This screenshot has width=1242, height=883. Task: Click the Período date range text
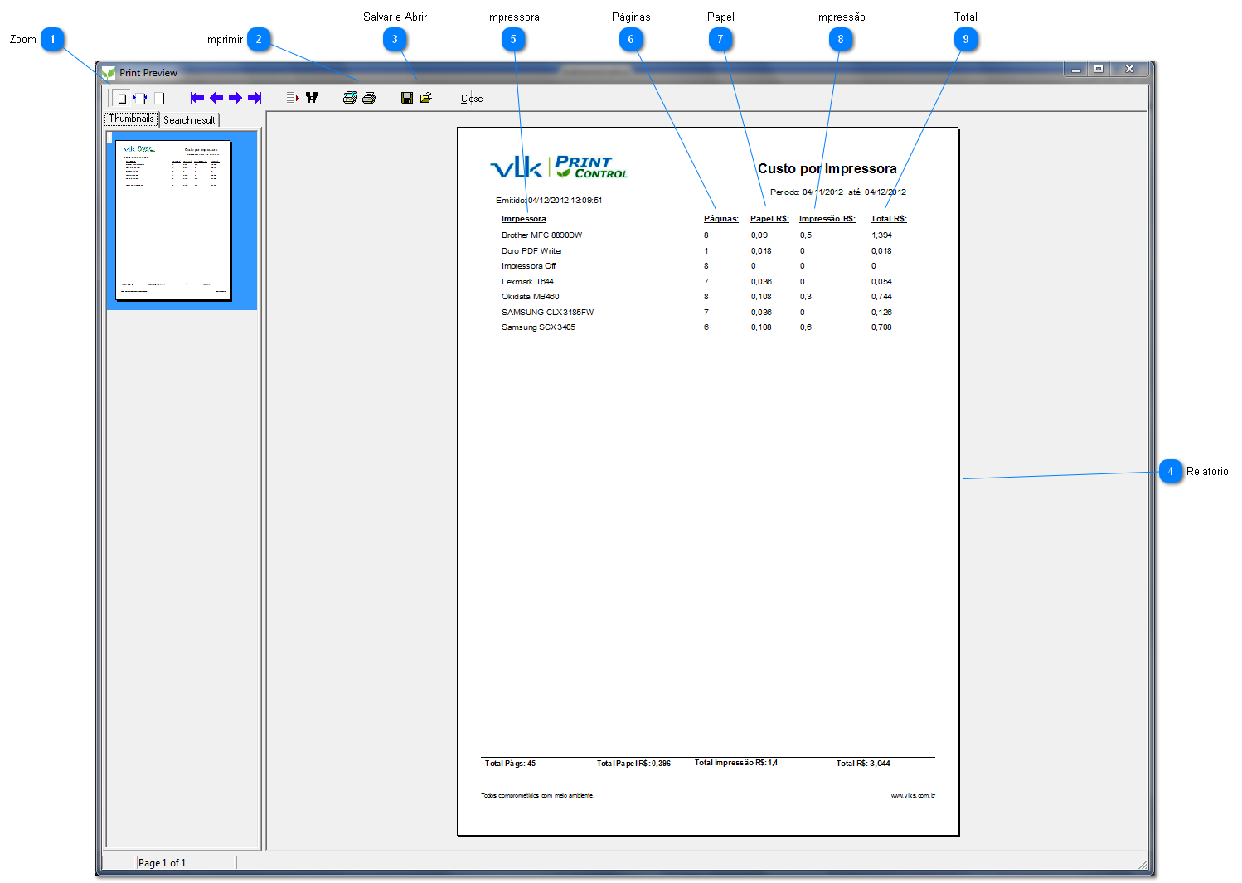point(837,192)
